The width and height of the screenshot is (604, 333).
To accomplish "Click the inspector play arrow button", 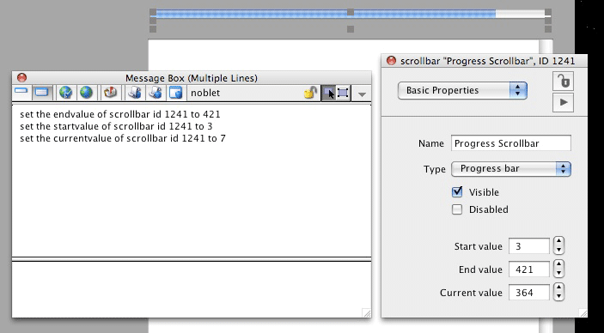I will [x=563, y=102].
